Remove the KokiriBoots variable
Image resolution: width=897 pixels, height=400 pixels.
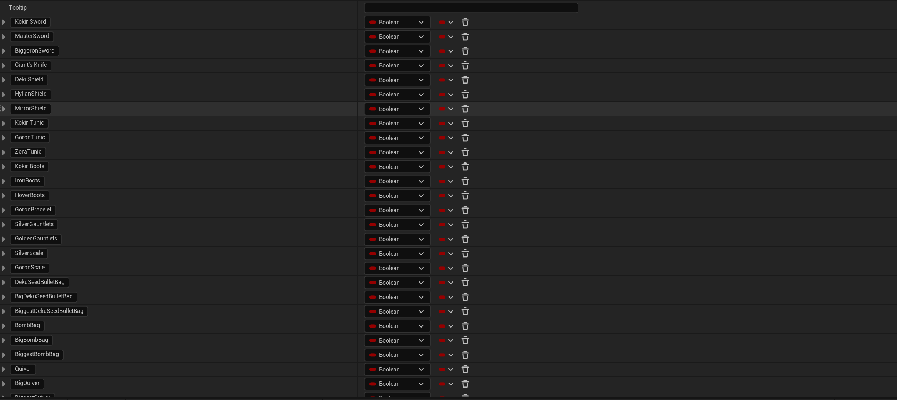(x=465, y=167)
